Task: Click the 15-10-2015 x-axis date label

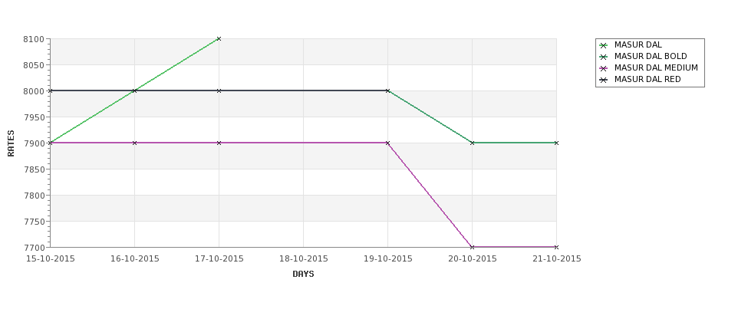Action: tap(50, 259)
